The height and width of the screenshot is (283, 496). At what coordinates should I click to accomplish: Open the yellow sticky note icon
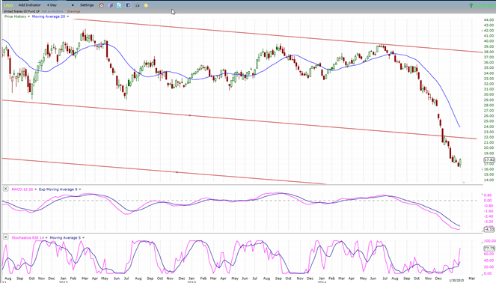146,5
